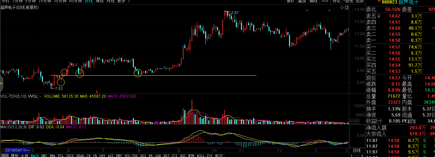Click the diamond icon above the price axis
Viewport: 435px width, 157px height.
tap(342, 7)
